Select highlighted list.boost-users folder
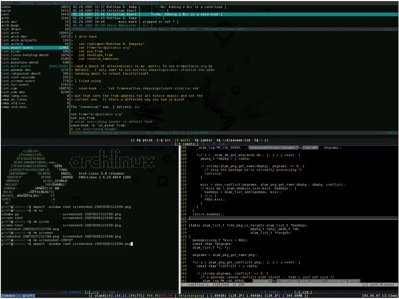The height and width of the screenshot is (299, 399). pyautogui.click(x=35, y=48)
